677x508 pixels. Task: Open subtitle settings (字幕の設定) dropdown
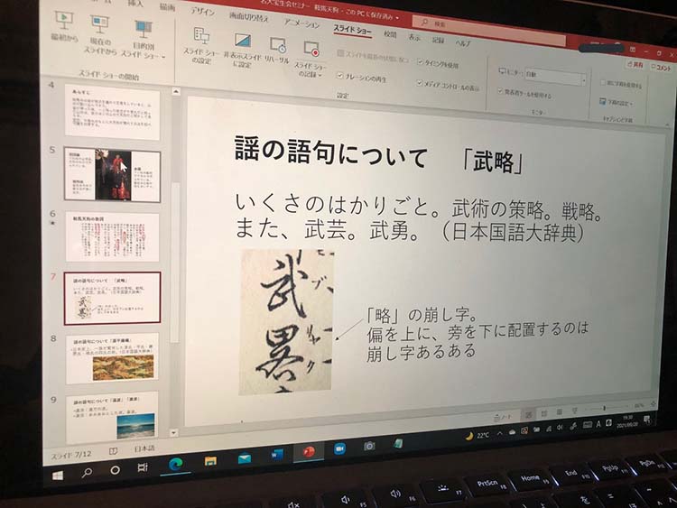[617, 103]
